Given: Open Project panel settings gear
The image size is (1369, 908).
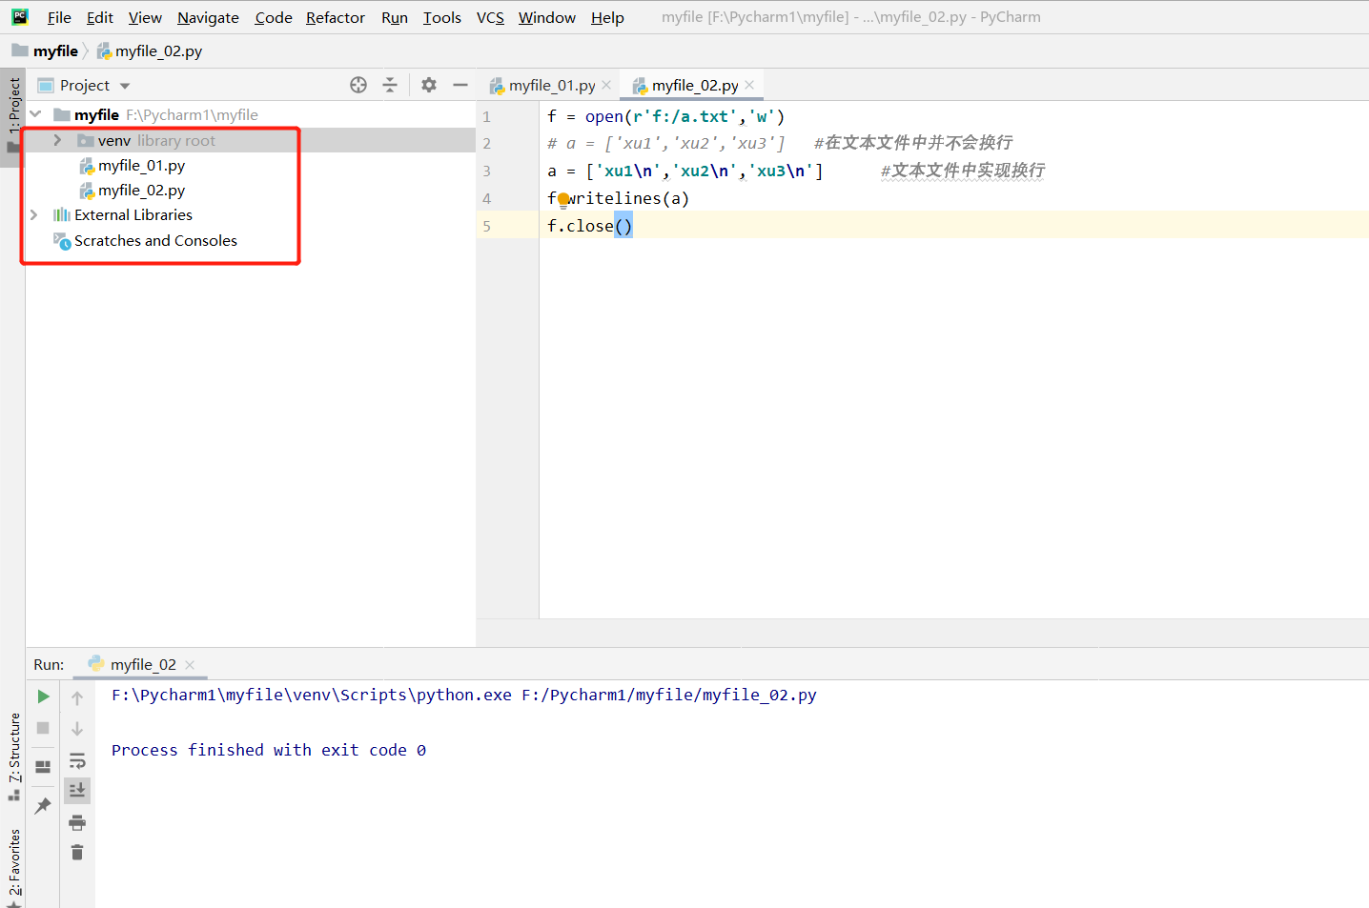Looking at the screenshot, I should (x=429, y=85).
